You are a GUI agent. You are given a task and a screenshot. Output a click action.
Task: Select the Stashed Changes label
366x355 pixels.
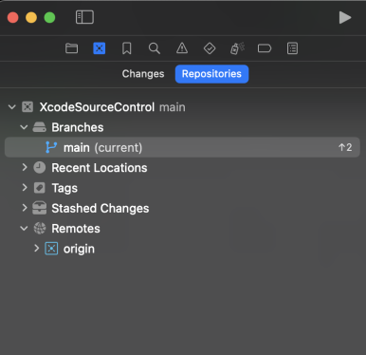[x=101, y=209]
